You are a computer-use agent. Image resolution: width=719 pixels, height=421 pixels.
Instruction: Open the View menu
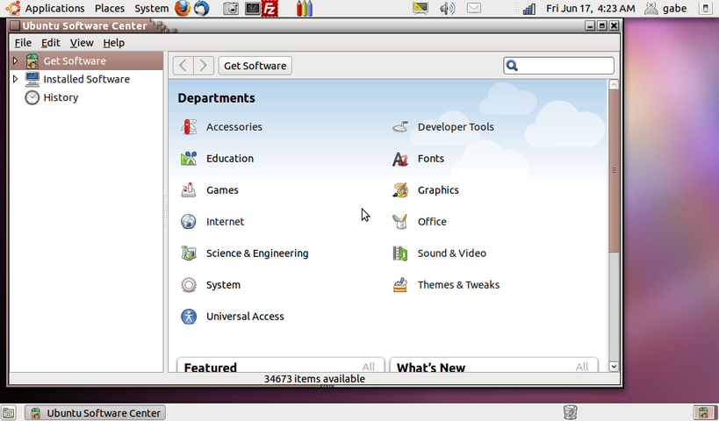(82, 43)
